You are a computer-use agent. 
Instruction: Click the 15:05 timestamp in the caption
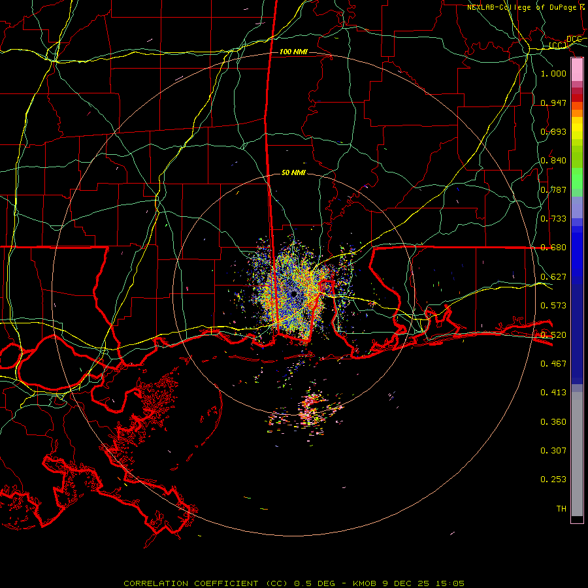coord(450,583)
